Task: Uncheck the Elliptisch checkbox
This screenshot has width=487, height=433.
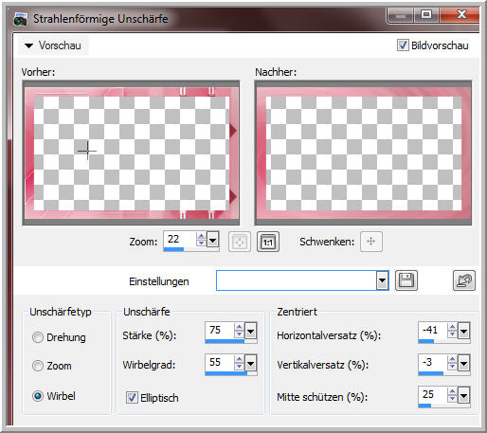Action: click(x=132, y=398)
